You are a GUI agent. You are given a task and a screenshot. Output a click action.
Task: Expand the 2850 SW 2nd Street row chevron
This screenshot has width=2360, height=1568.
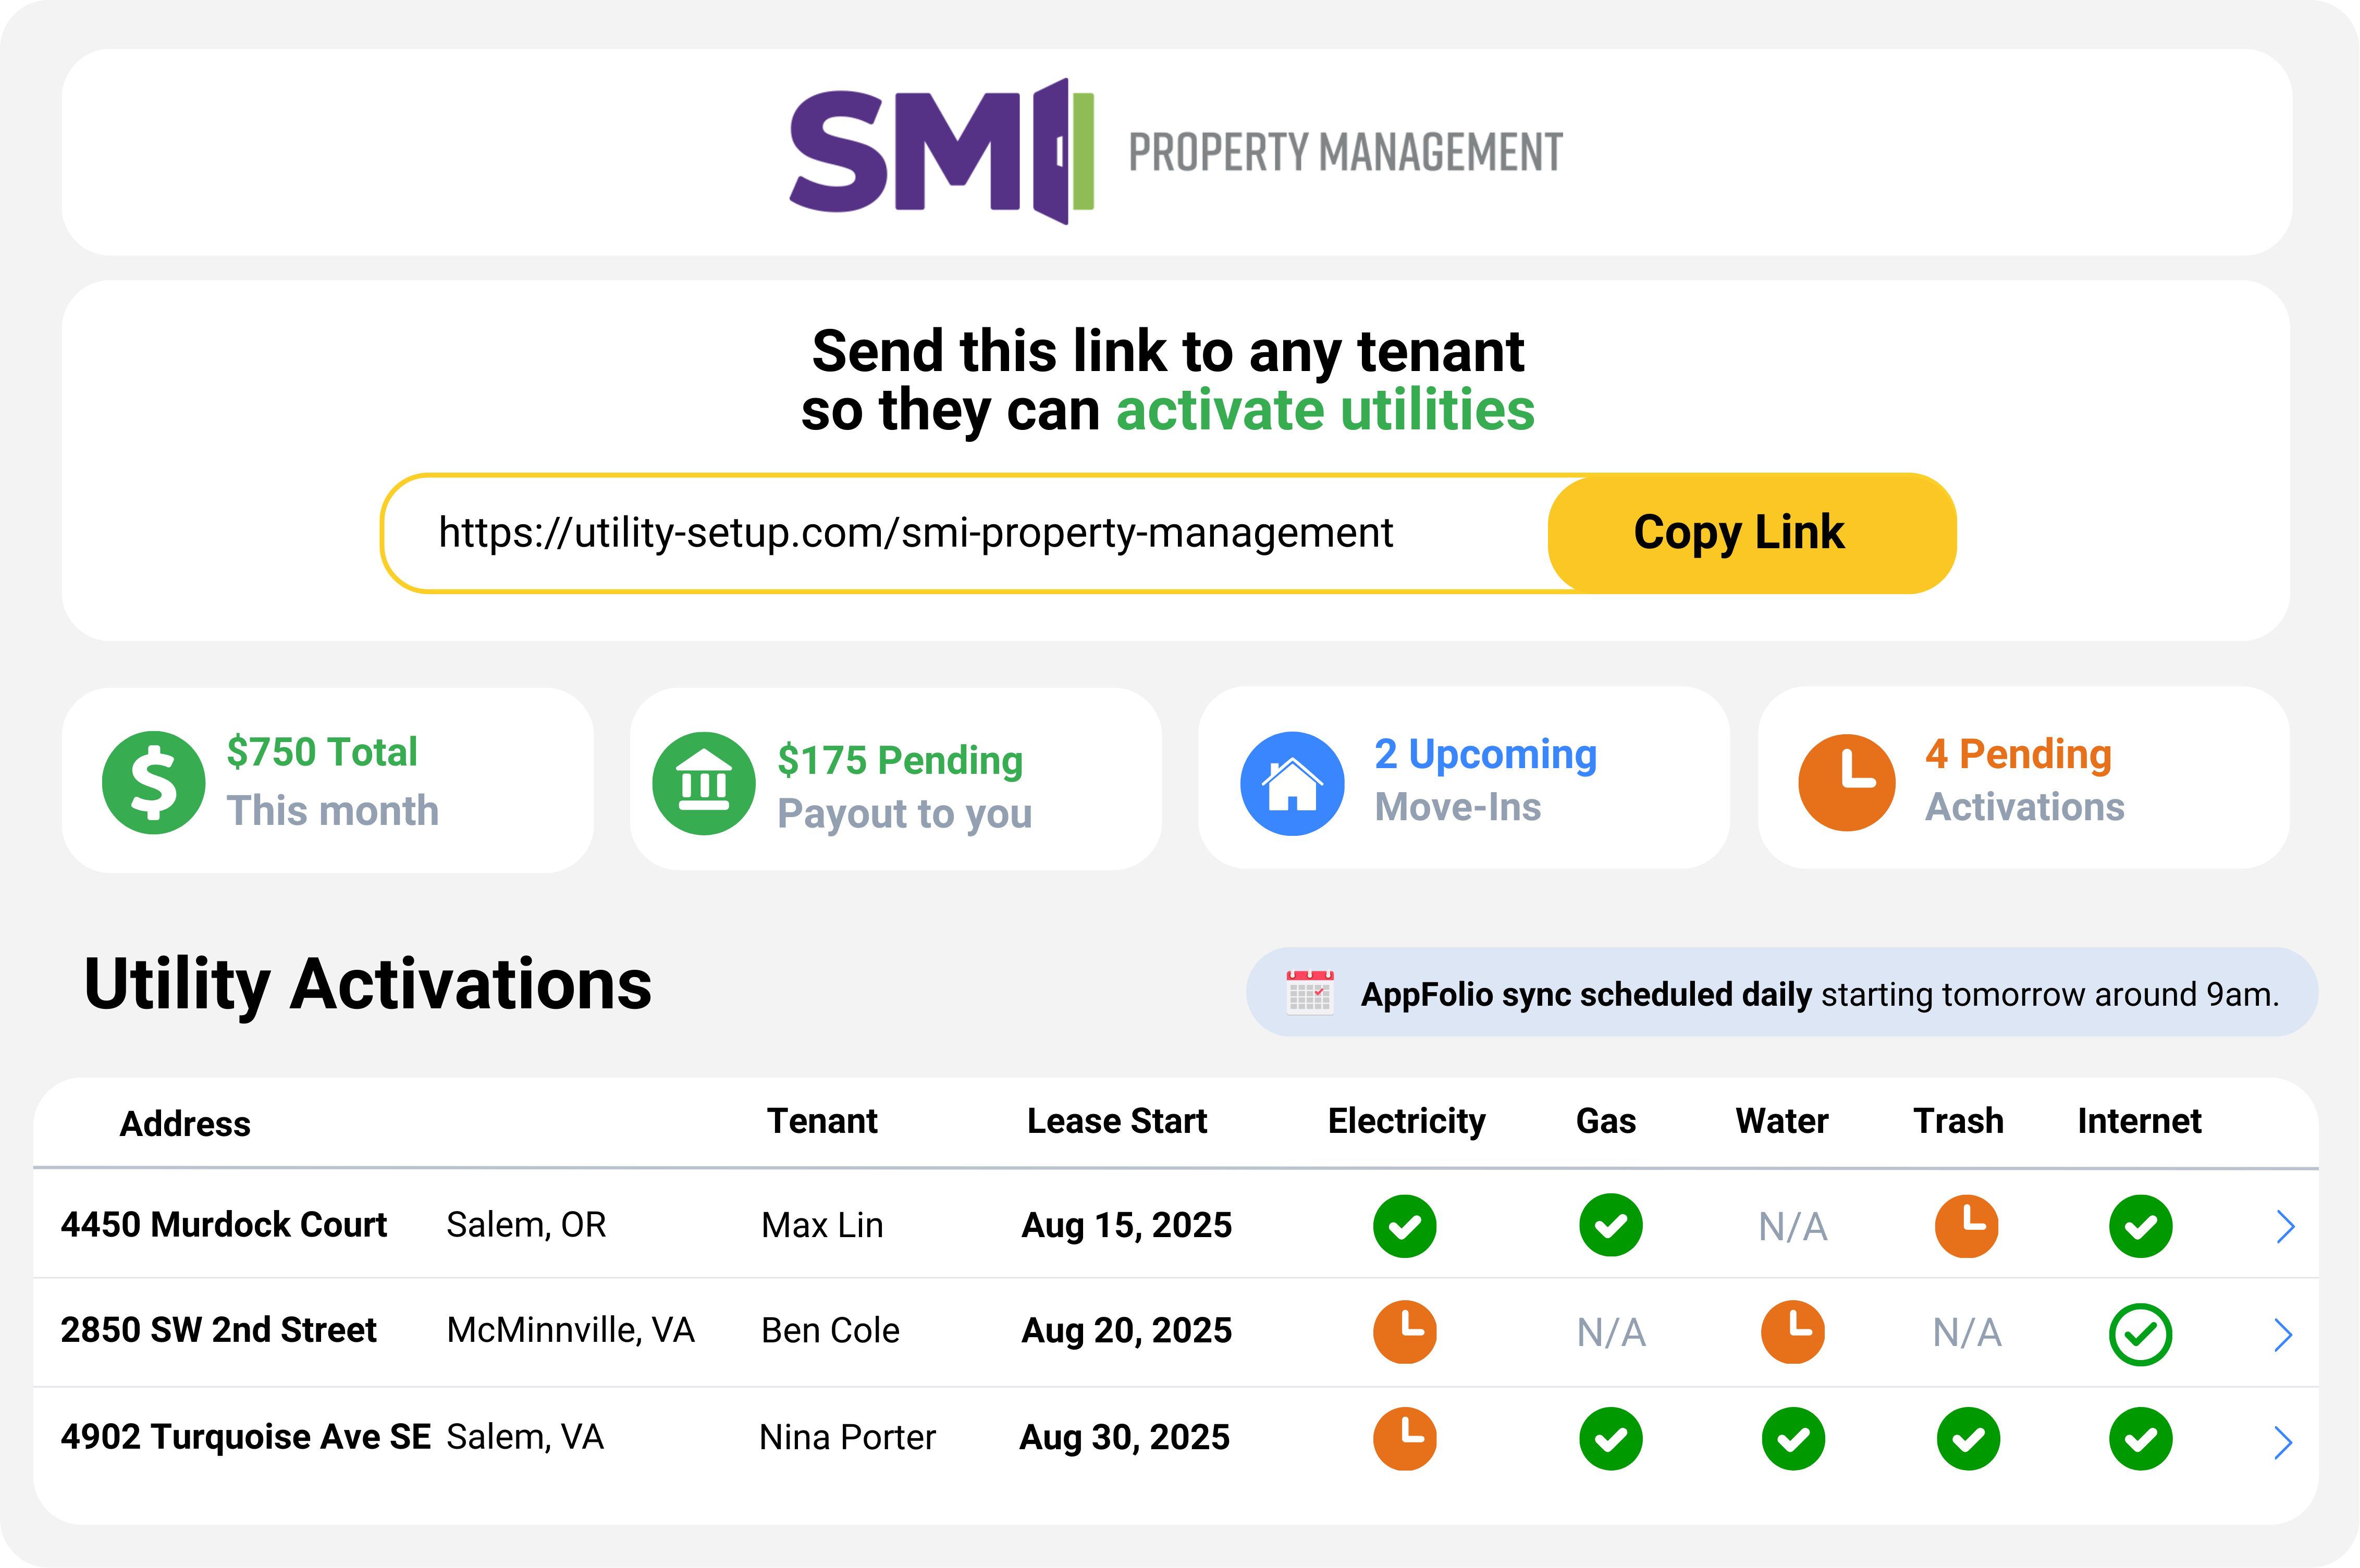(x=2283, y=1334)
